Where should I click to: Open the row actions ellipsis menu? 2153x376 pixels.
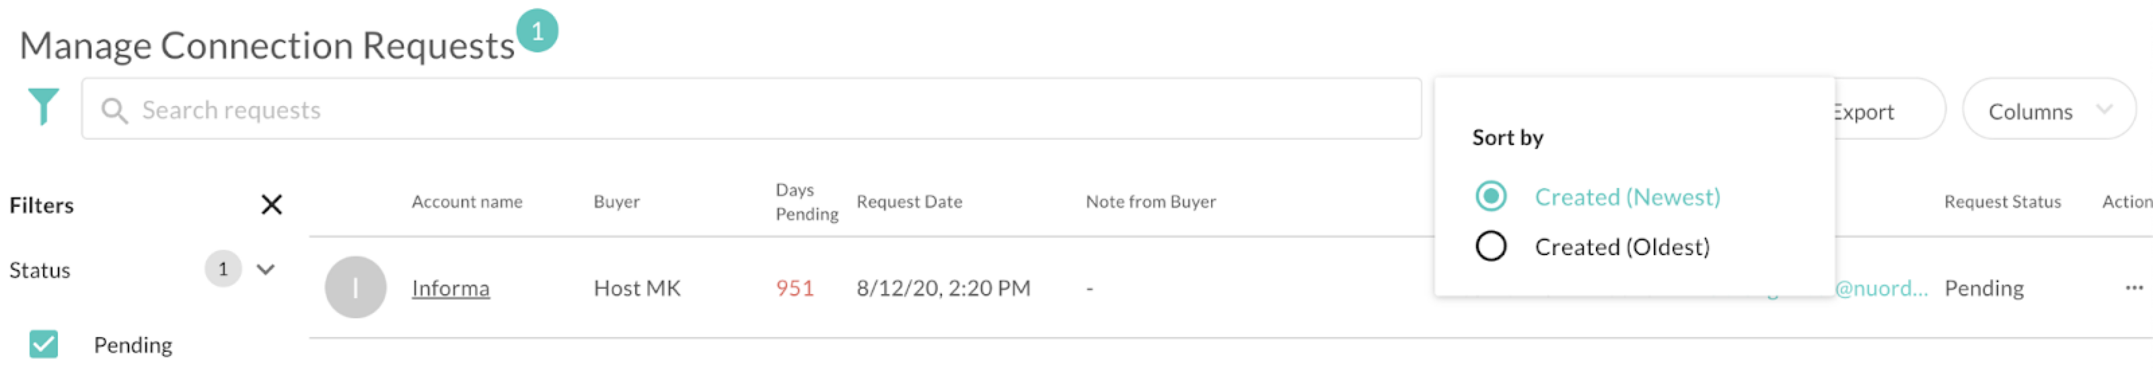pos(2133,287)
